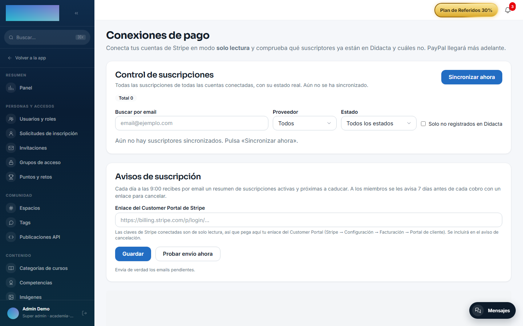Image resolution: width=523 pixels, height=326 pixels.
Task: Open Categorías de cursos menu item
Action: [47, 268]
